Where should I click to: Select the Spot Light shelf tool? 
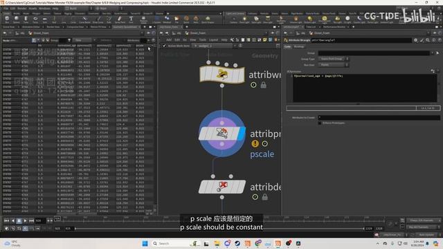click(x=256, y=19)
